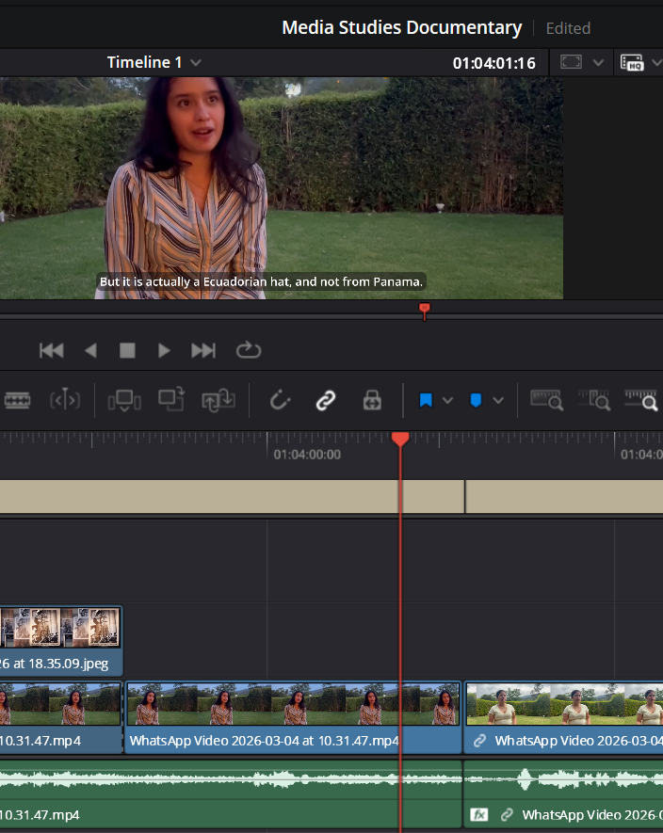Click the Replace Clip icon

pyautogui.click(x=218, y=400)
